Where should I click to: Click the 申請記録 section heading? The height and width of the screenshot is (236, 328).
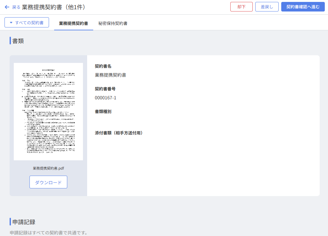coord(24,222)
